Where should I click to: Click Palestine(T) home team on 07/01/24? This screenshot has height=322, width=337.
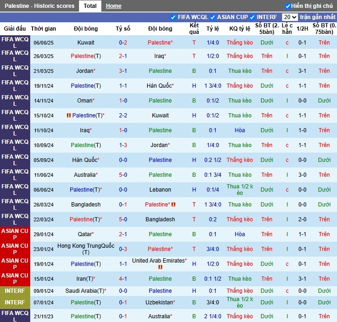tap(86, 302)
